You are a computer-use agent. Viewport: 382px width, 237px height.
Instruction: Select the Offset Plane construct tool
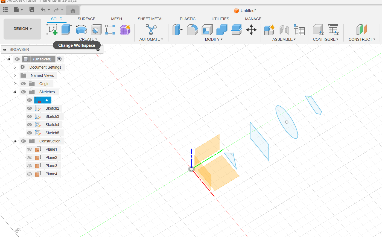coord(361,30)
